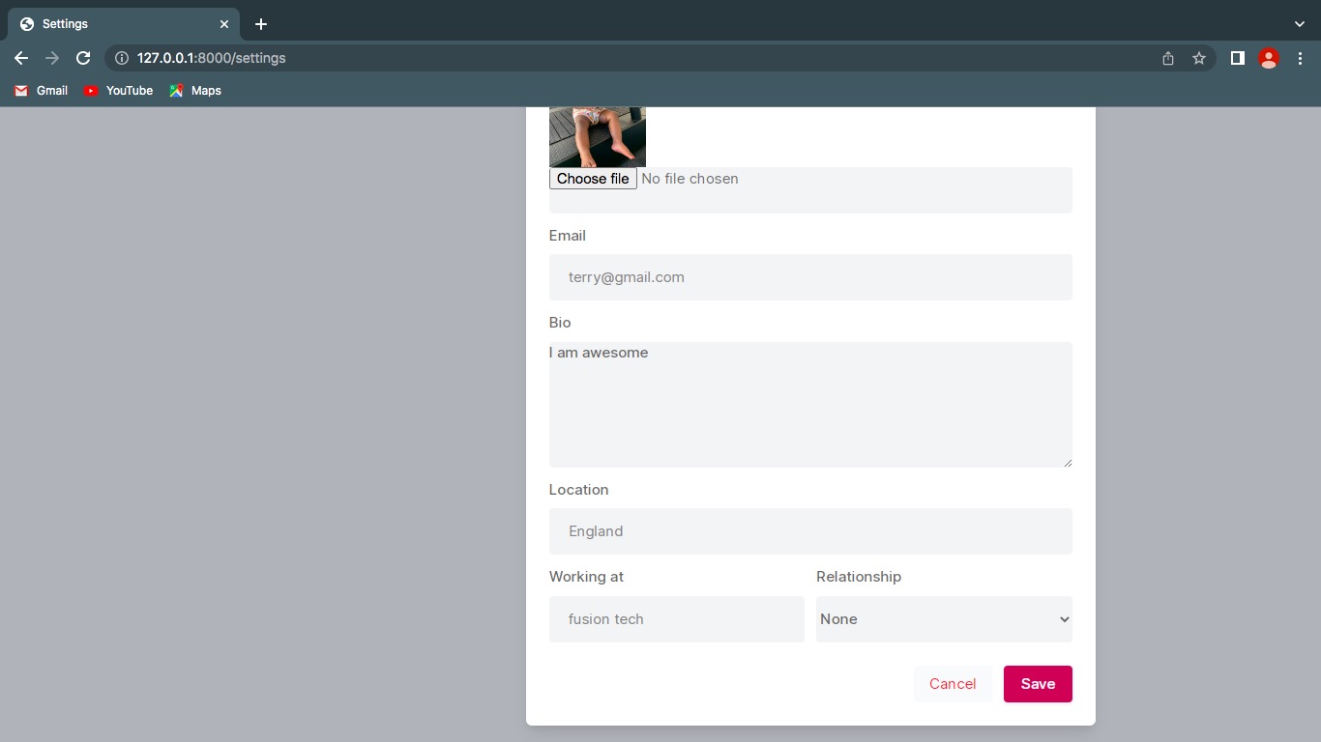Image resolution: width=1321 pixels, height=742 pixels.
Task: Click the Bio label
Action: point(560,323)
